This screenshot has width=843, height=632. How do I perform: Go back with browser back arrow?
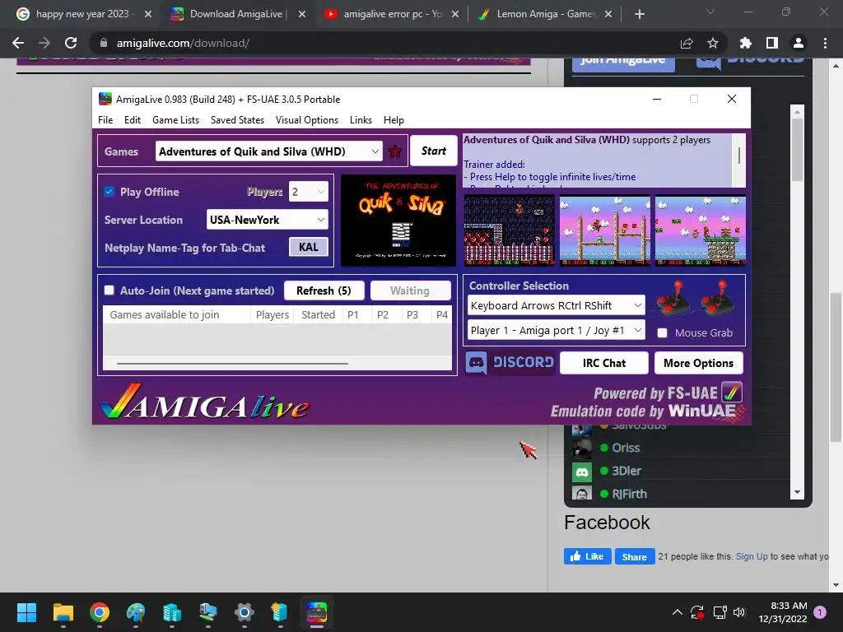(x=18, y=43)
